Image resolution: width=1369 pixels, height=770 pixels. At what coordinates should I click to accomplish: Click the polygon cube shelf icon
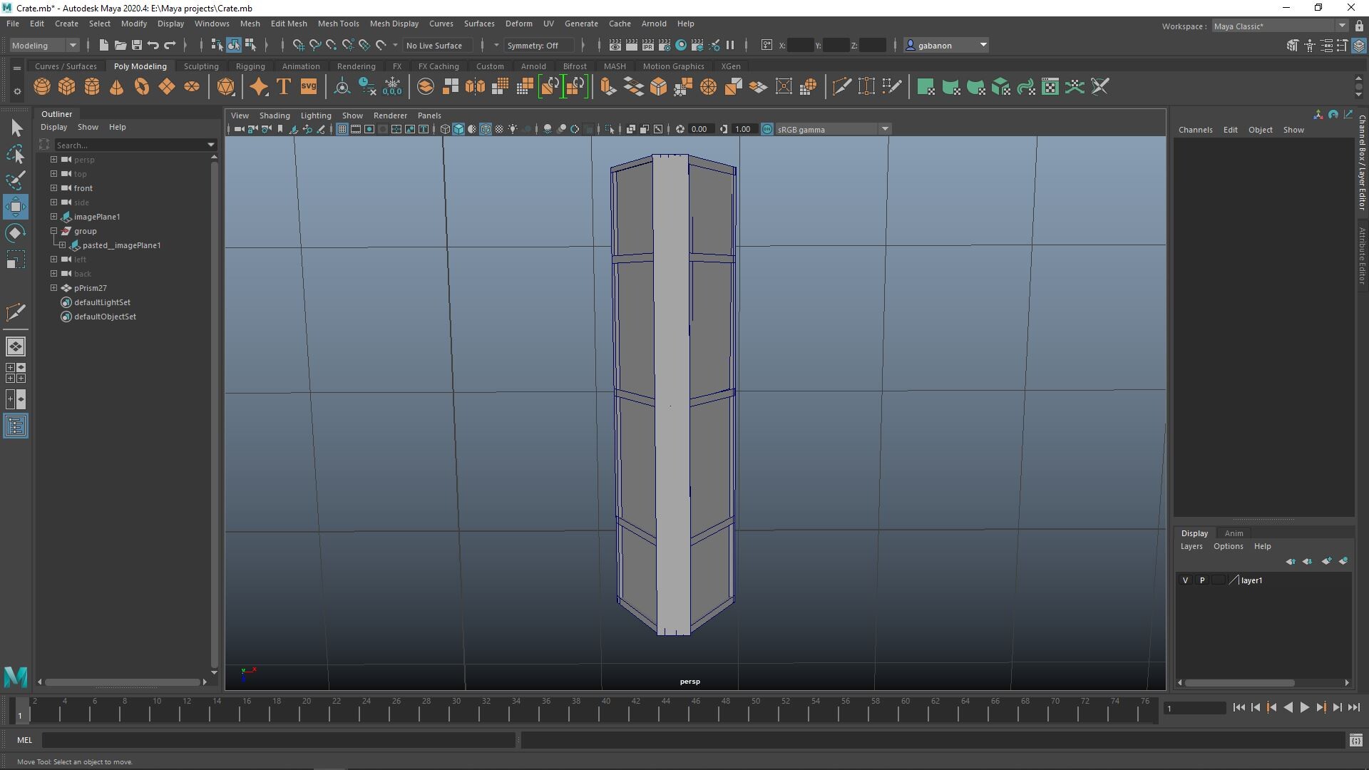(67, 87)
